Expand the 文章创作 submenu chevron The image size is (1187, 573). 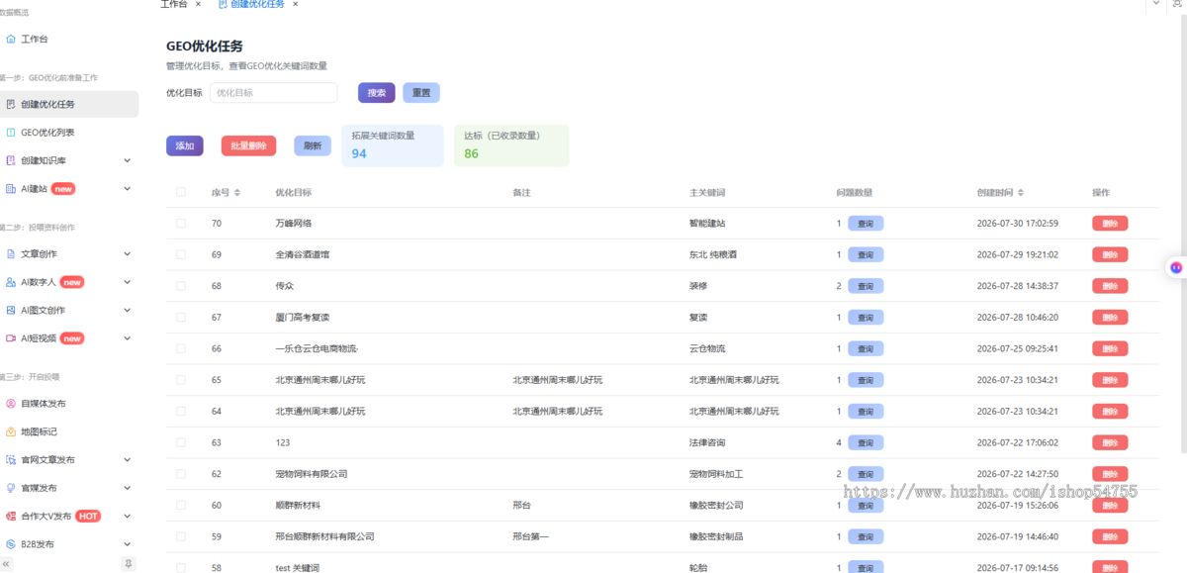coord(127,253)
